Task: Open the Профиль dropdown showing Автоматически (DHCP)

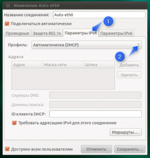Action: click(x=86, y=45)
